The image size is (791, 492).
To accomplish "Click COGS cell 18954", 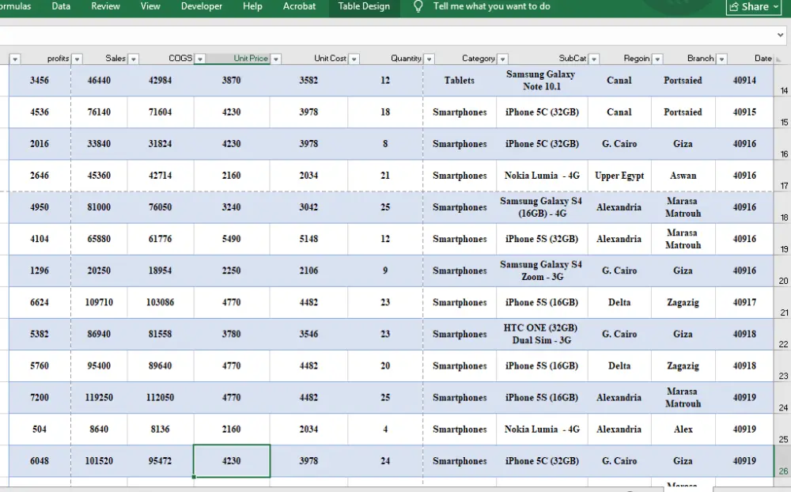I will point(160,271).
